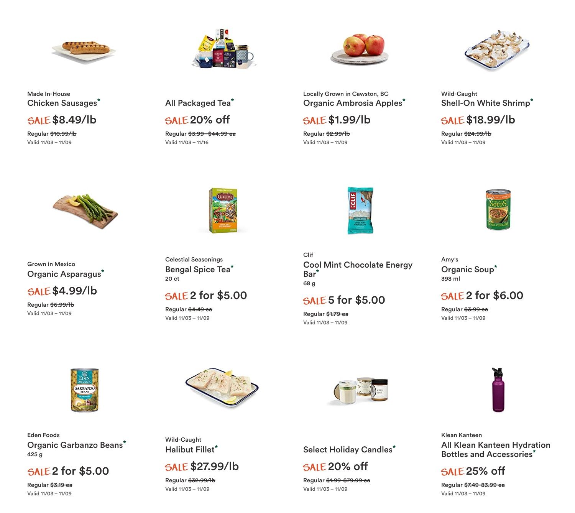This screenshot has width=575, height=513.
Task: Open the All Packaged Tea product title
Action: 198,103
